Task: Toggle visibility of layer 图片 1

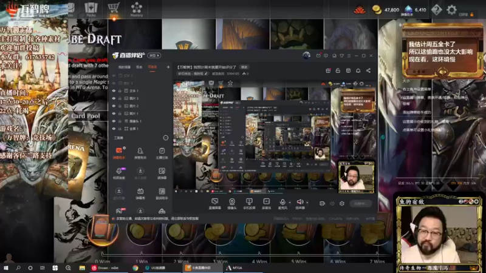Action: tap(114, 113)
